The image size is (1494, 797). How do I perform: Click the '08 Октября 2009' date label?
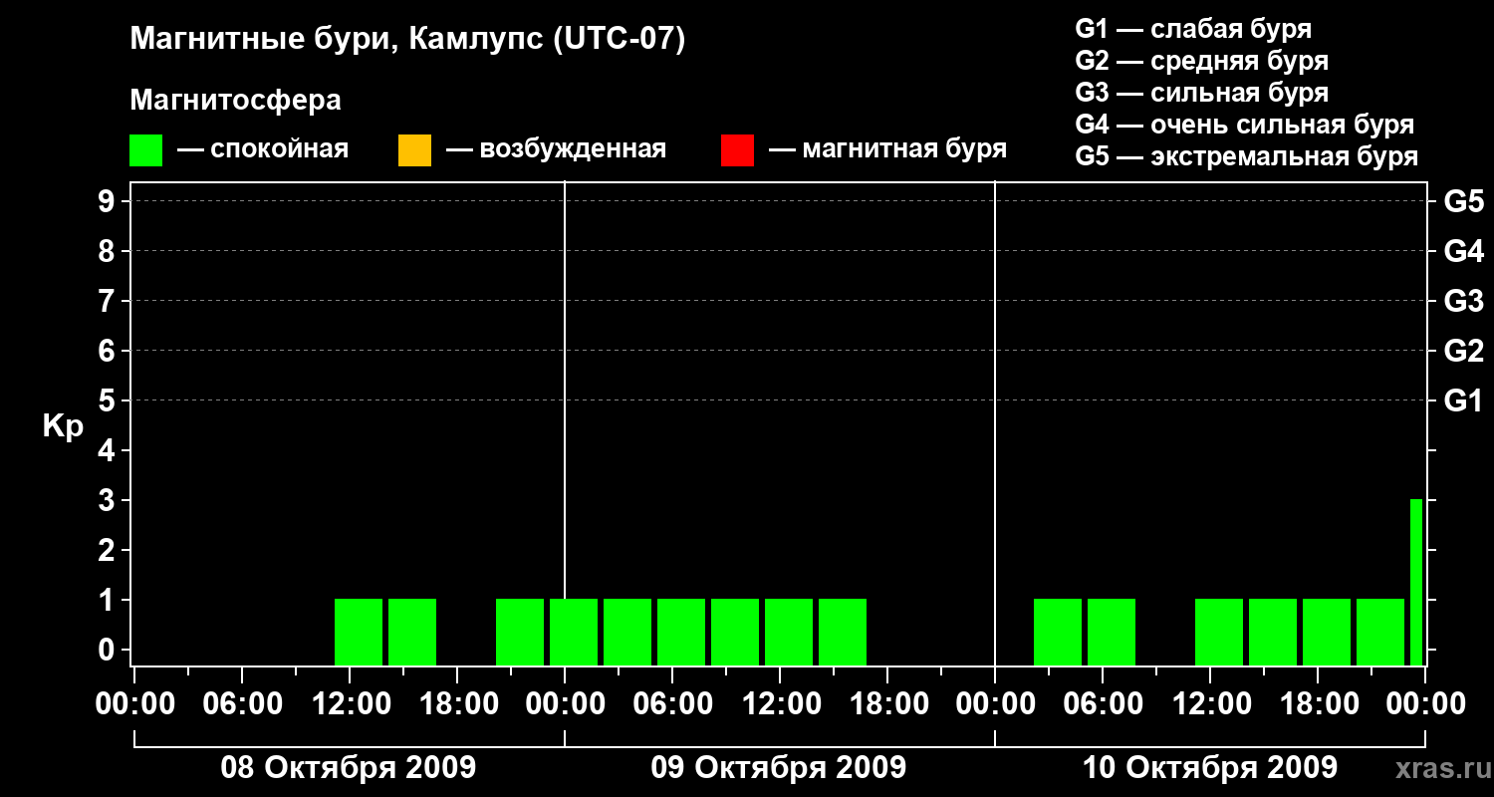tap(349, 768)
